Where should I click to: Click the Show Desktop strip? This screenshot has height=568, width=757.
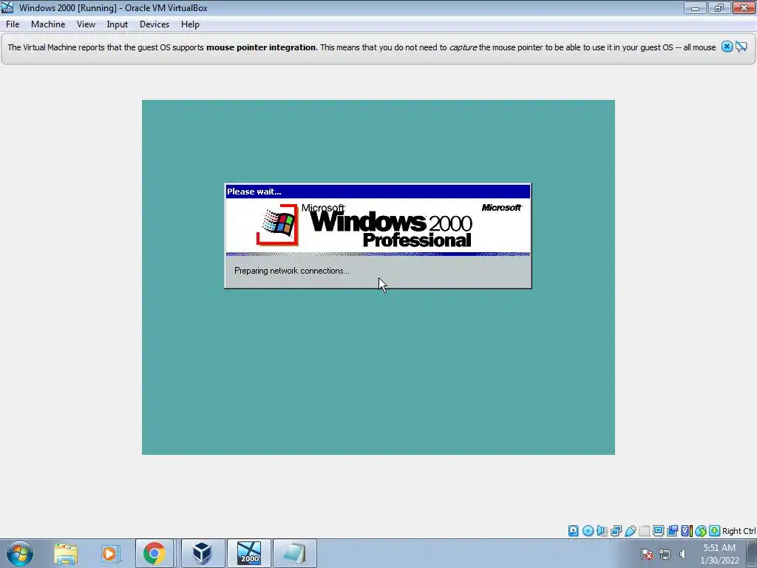(x=752, y=553)
